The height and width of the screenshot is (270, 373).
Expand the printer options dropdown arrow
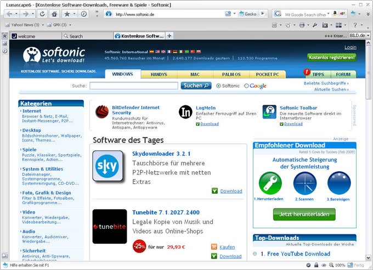point(308,25)
